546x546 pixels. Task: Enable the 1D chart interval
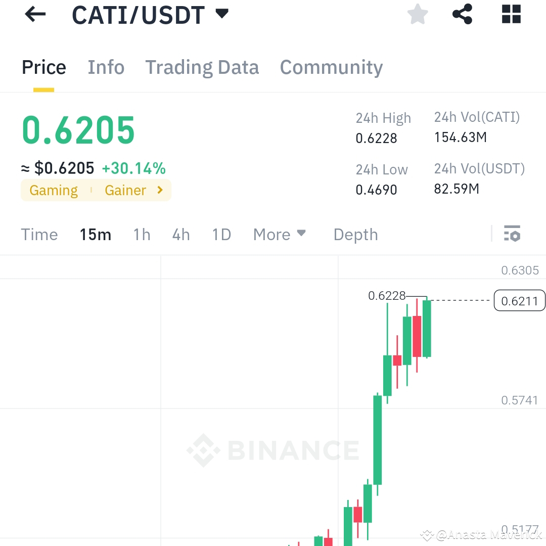pyautogui.click(x=221, y=234)
